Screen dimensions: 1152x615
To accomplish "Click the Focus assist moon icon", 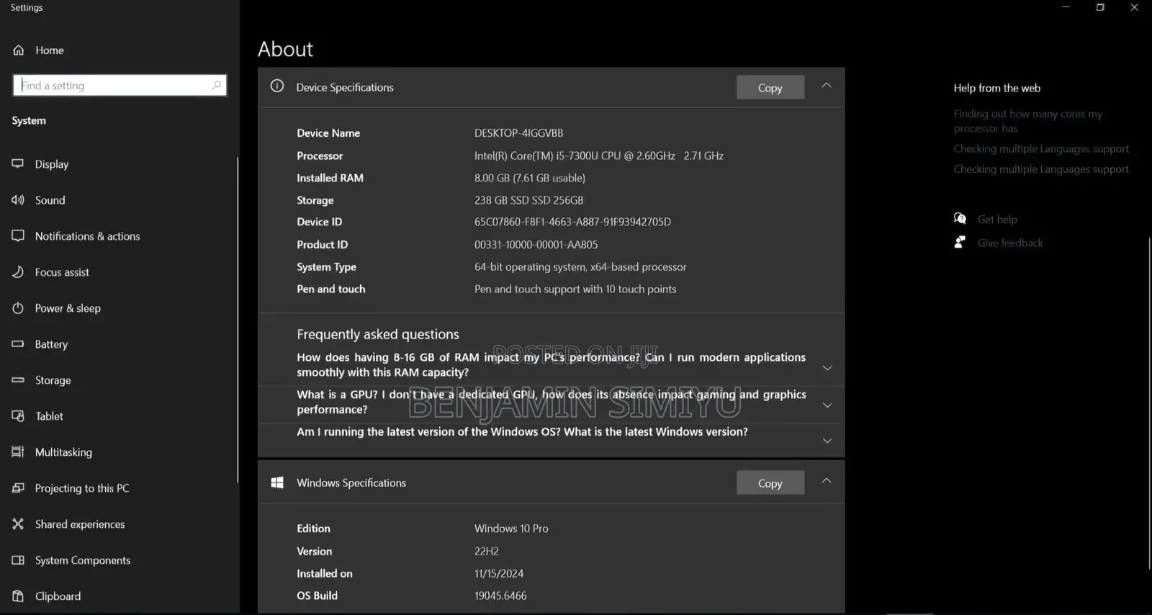I will pos(18,271).
